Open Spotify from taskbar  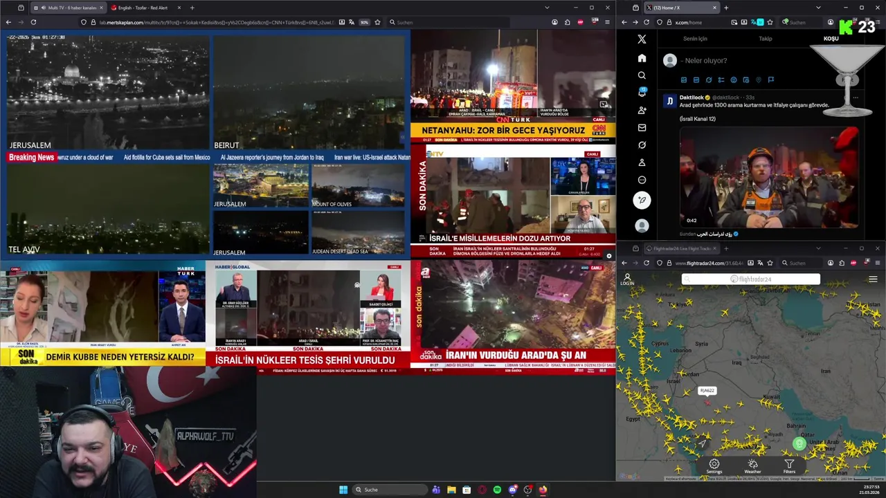point(497,490)
